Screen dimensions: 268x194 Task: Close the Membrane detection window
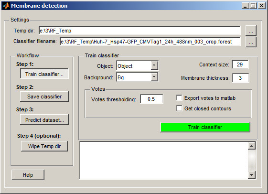(261, 6)
